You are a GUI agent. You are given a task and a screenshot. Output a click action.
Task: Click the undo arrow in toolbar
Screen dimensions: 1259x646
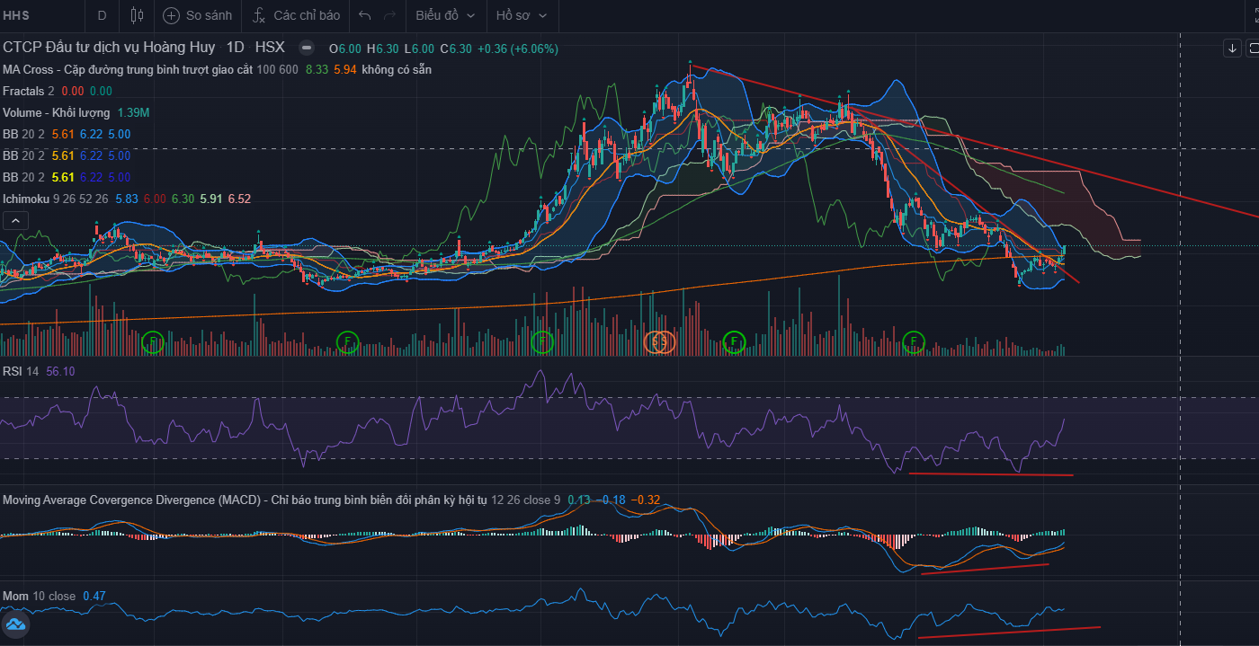click(x=363, y=15)
